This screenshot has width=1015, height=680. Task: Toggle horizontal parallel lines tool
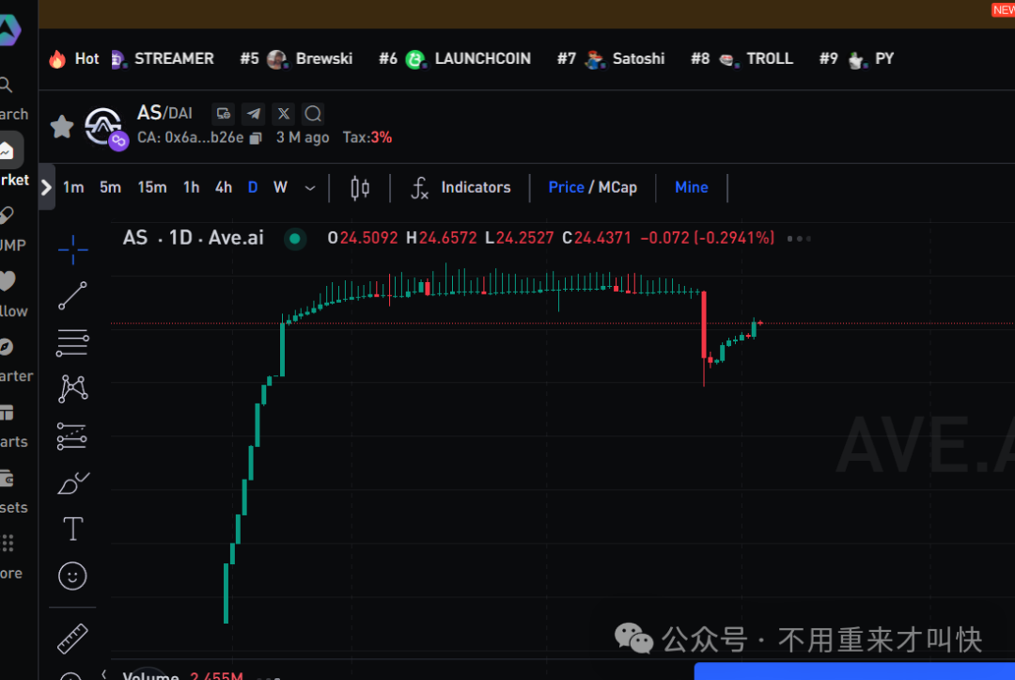[x=72, y=342]
